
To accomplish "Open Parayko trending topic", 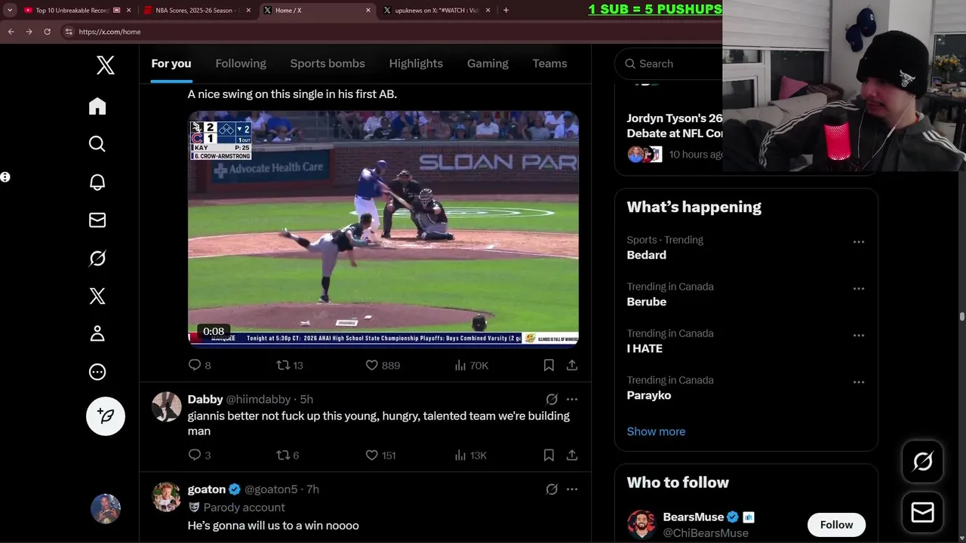I will point(649,395).
